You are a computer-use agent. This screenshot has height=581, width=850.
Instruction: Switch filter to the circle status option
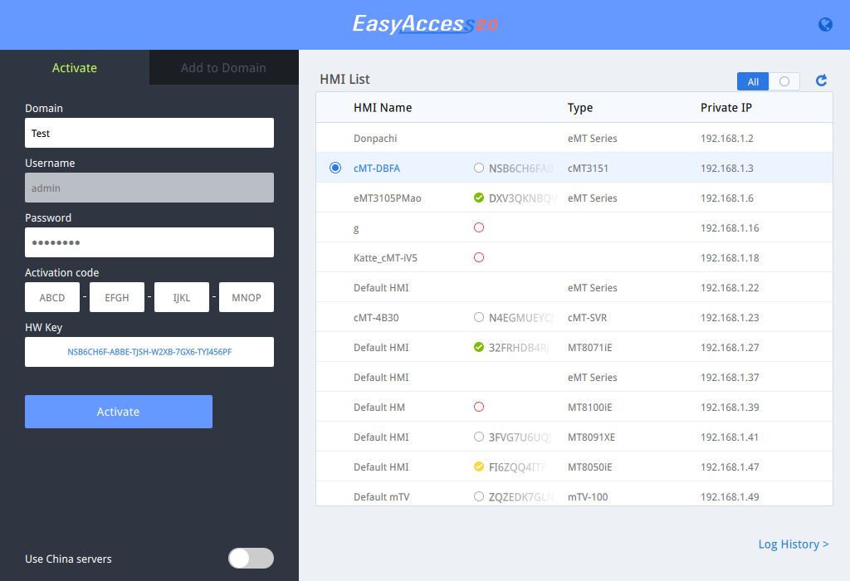pyautogui.click(x=784, y=81)
